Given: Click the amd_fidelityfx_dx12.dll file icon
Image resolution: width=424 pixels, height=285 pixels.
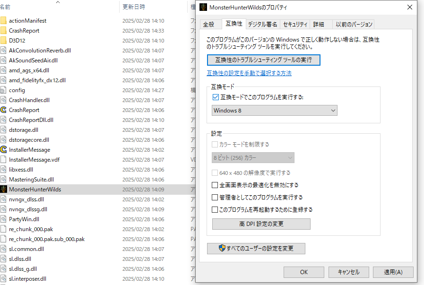Looking at the screenshot, I should coord(3,80).
